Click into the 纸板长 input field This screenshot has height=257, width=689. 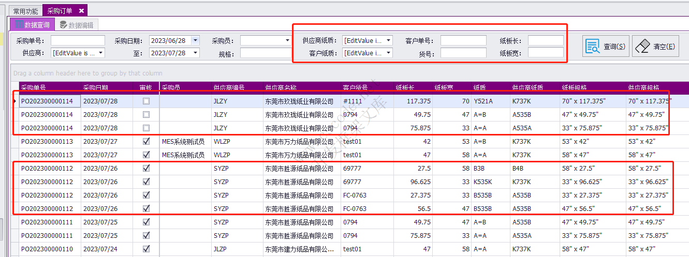(546, 40)
